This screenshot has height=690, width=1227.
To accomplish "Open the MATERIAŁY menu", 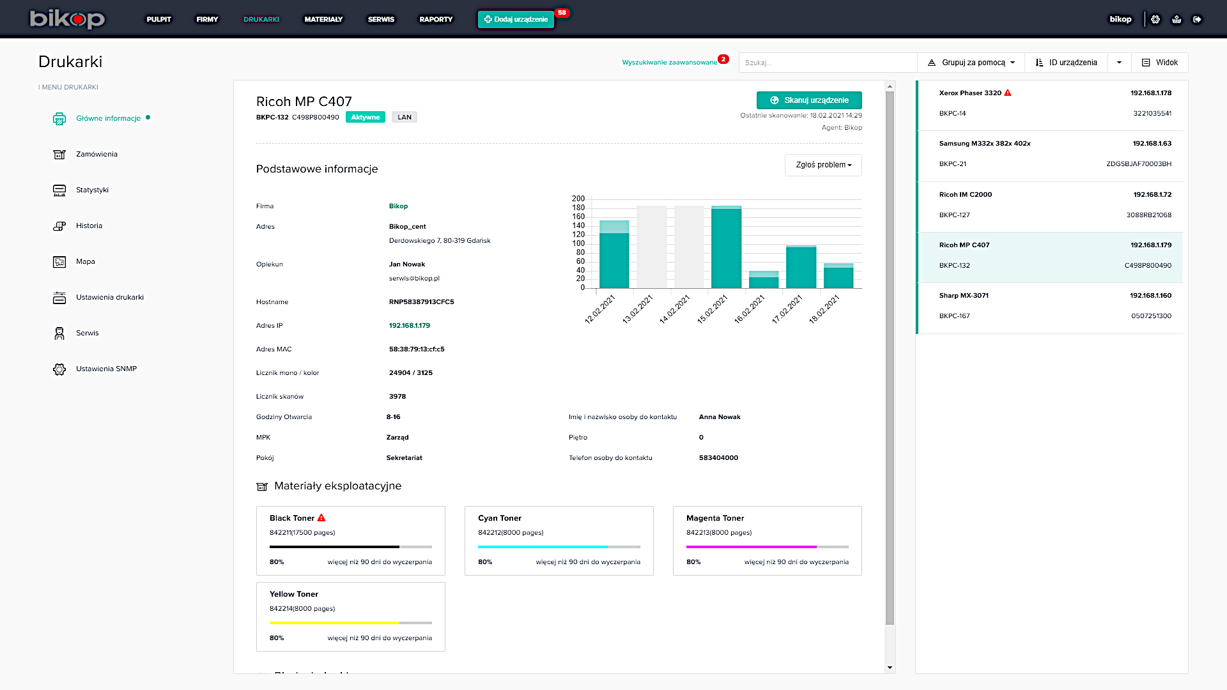I will click(323, 19).
